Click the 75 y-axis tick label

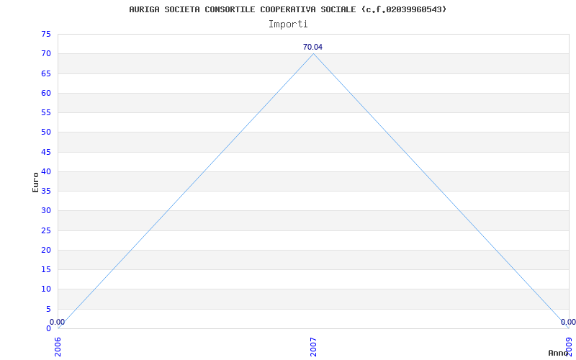(46, 34)
